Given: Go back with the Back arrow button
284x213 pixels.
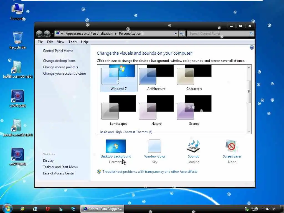Looking at the screenshot, I should (x=39, y=34).
